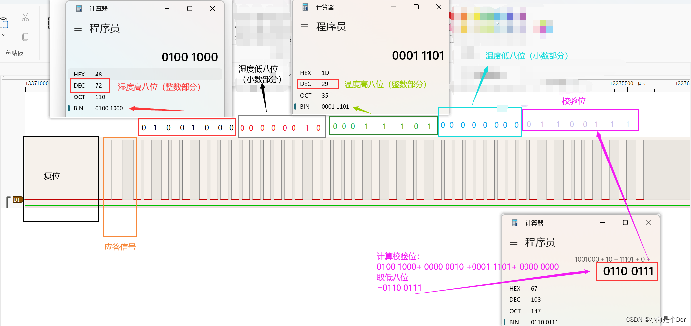Maximize the middle calculator window

pyautogui.click(x=416, y=7)
